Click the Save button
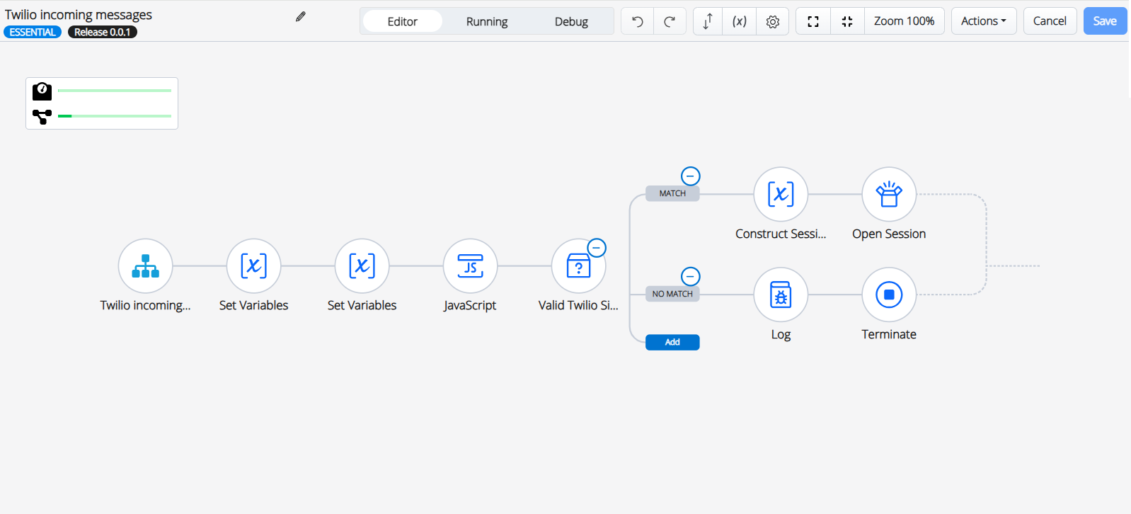 click(x=1104, y=21)
